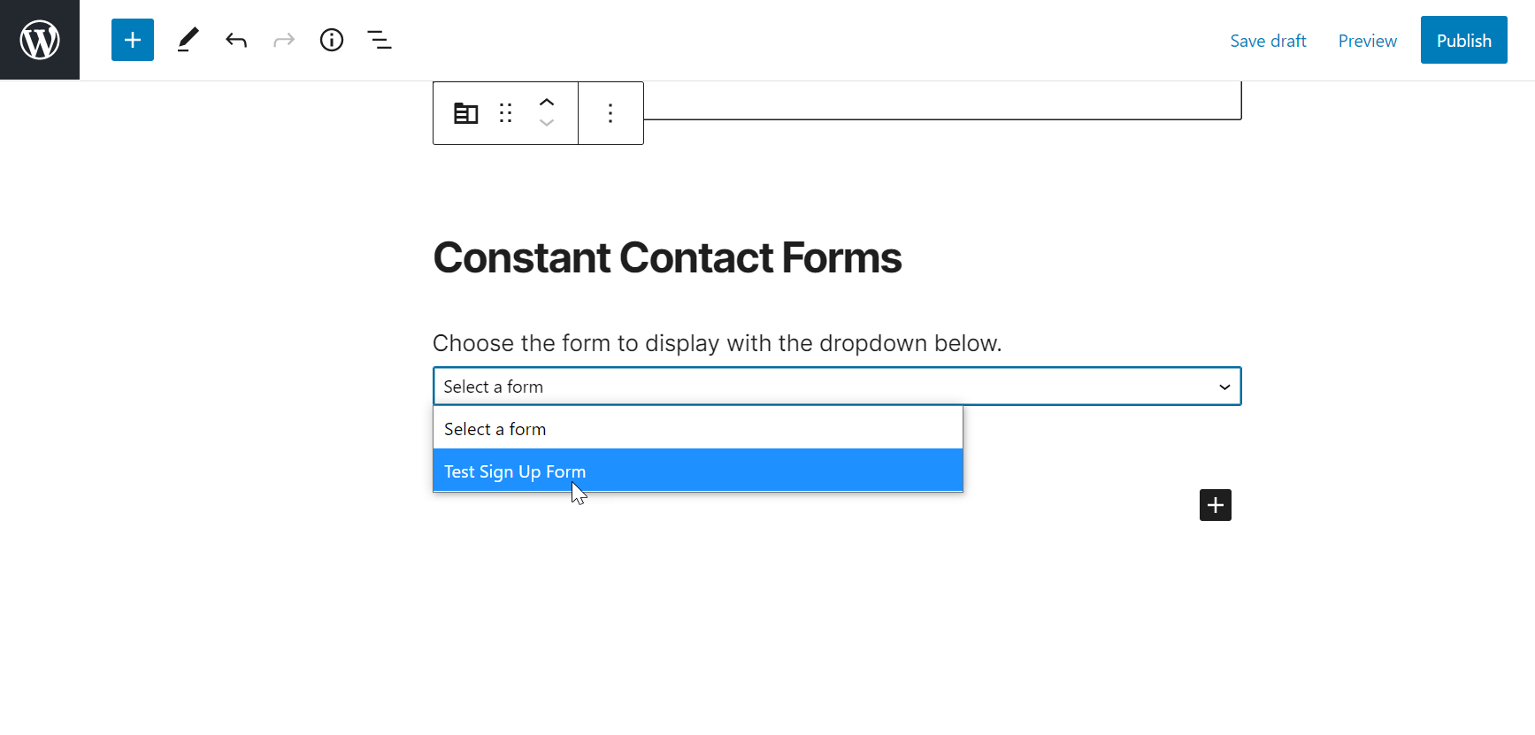Viewport: 1535px width, 735px height.
Task: Click the Constant Contact Forms heading
Action: pyautogui.click(x=666, y=257)
